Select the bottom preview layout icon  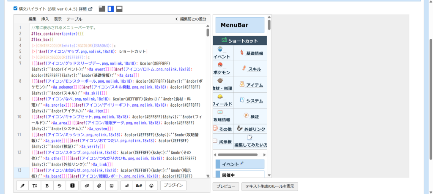(x=120, y=8)
